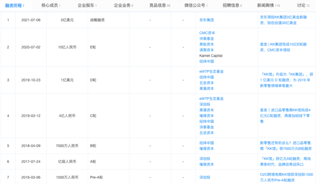Click round cell A轮
The width and height of the screenshot is (316, 184).
[93, 161]
